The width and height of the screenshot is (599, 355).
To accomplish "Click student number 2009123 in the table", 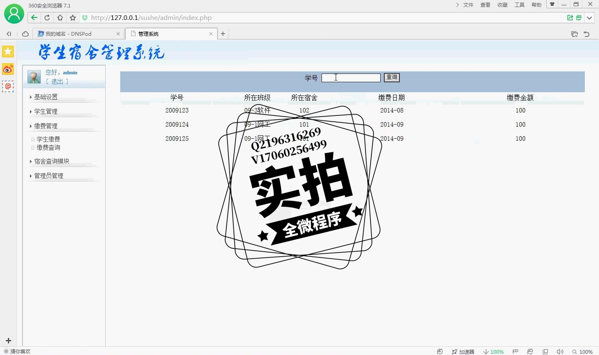I will point(177,110).
